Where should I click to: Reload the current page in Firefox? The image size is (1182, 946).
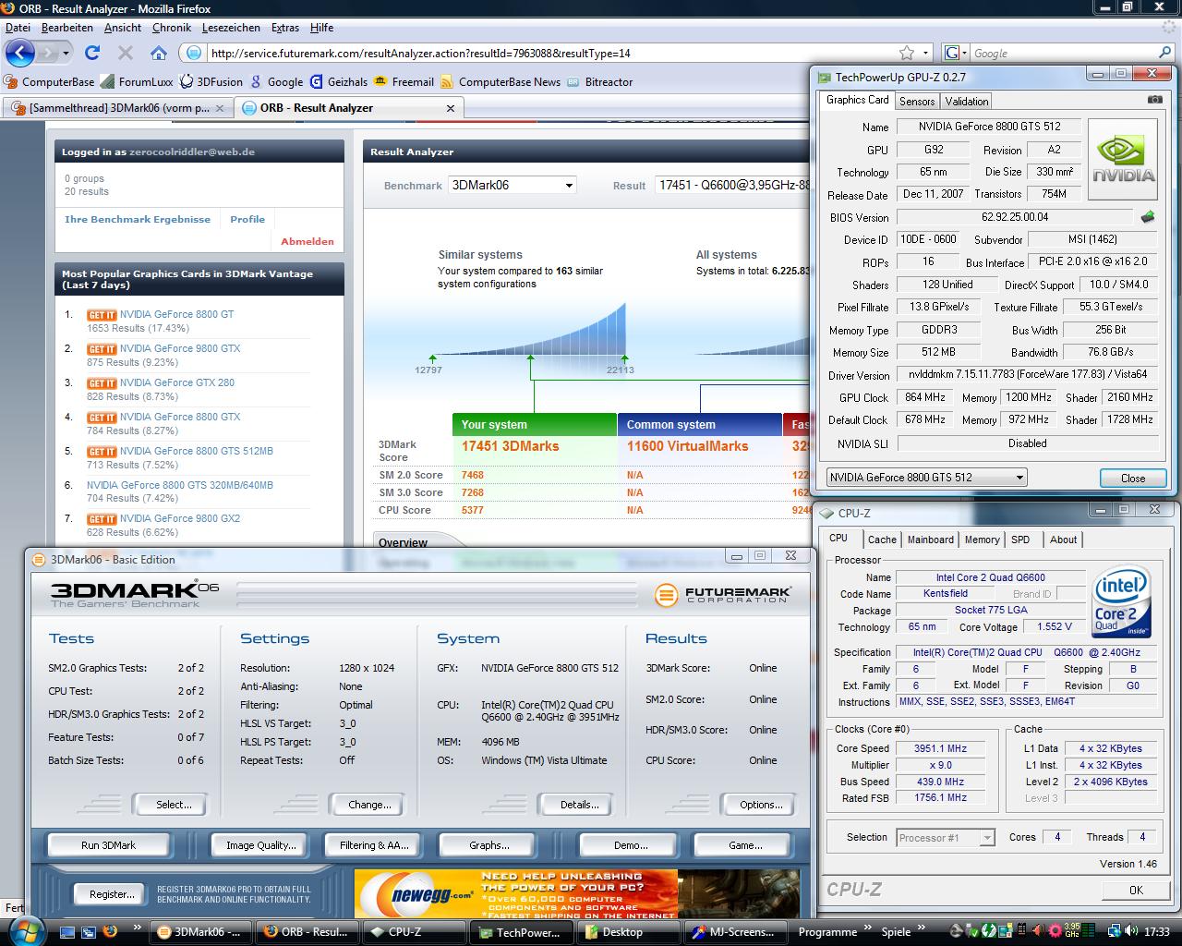(92, 53)
